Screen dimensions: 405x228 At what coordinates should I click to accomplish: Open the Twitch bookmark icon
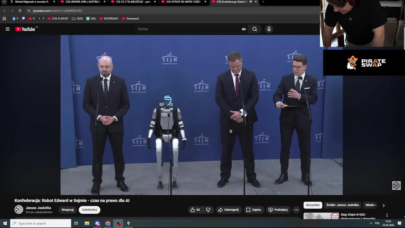(x=23, y=19)
